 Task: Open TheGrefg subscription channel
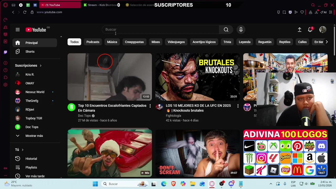point(35,101)
